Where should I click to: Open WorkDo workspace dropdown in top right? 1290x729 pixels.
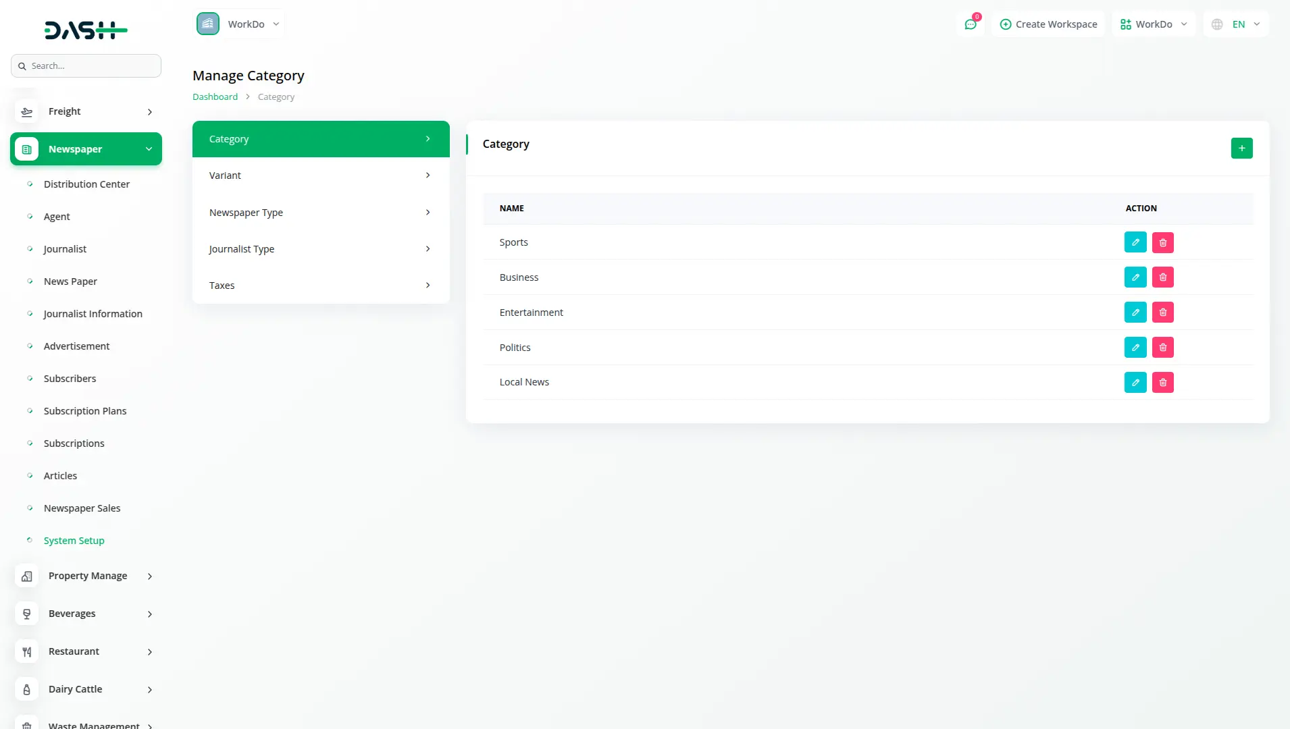coord(1154,24)
